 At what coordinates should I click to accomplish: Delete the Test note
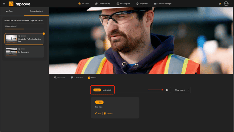108,113
